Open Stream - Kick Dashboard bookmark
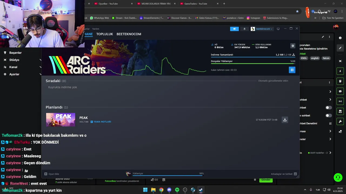 click(124, 18)
